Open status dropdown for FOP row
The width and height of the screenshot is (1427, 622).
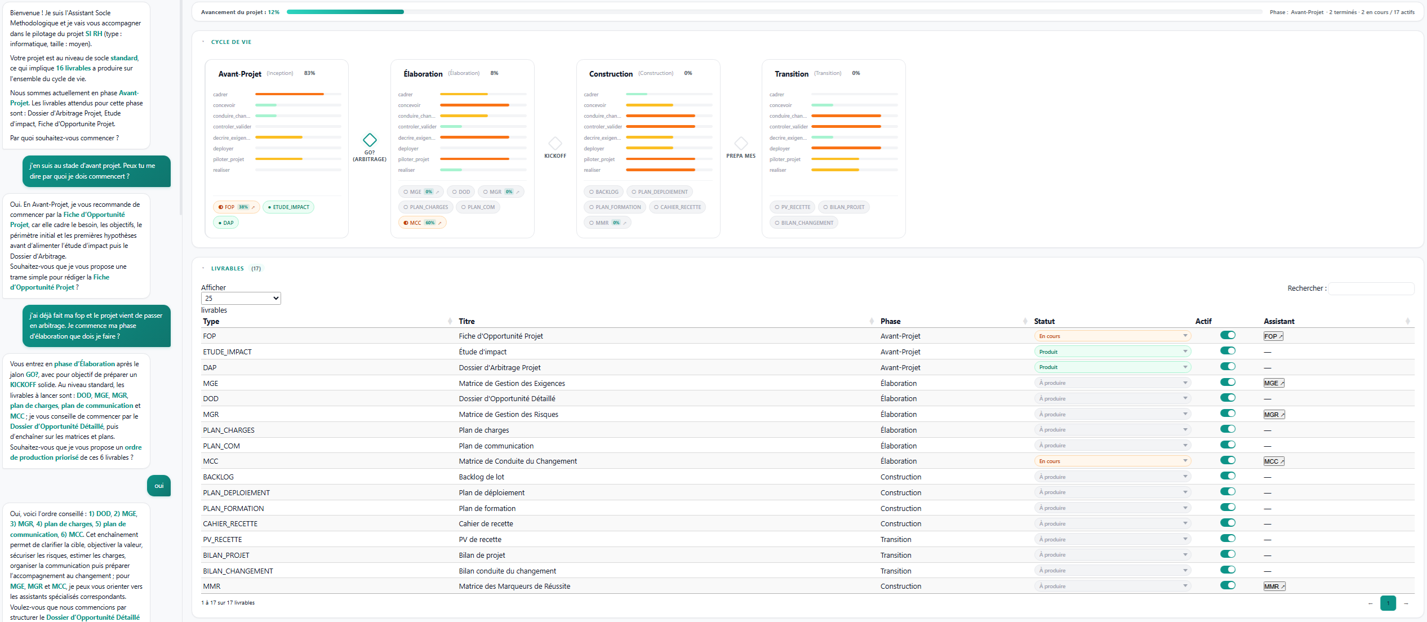[x=1112, y=336]
